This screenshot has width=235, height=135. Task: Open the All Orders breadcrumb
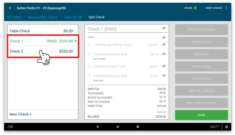click(x=14, y=17)
